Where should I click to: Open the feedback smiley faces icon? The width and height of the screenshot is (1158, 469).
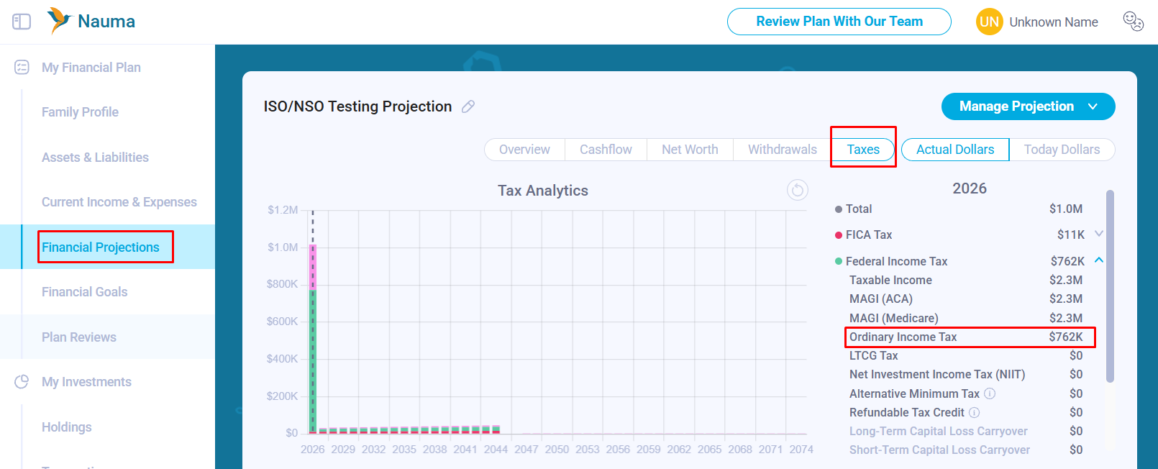click(1134, 22)
